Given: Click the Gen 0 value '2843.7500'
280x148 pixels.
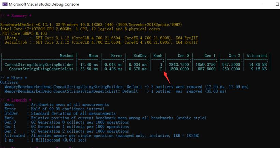Looking at the screenshot, I should pos(179,65).
